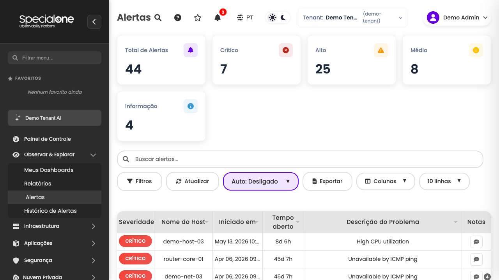This screenshot has width=499, height=280.
Task: Open Relatórios menu entry
Action: (x=55, y=184)
